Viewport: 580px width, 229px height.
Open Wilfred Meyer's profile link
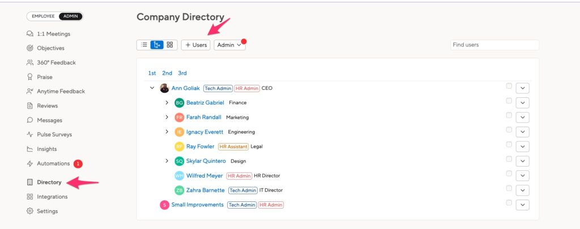tap(204, 175)
